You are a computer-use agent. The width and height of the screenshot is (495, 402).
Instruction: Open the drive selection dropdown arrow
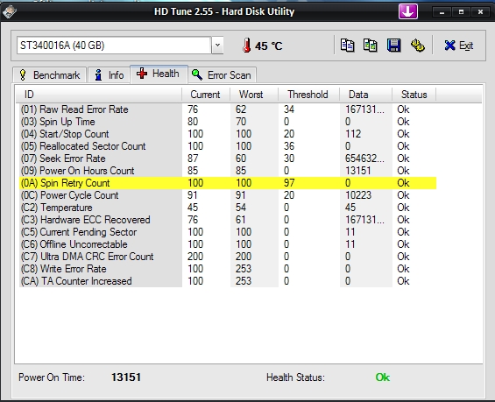click(x=217, y=46)
